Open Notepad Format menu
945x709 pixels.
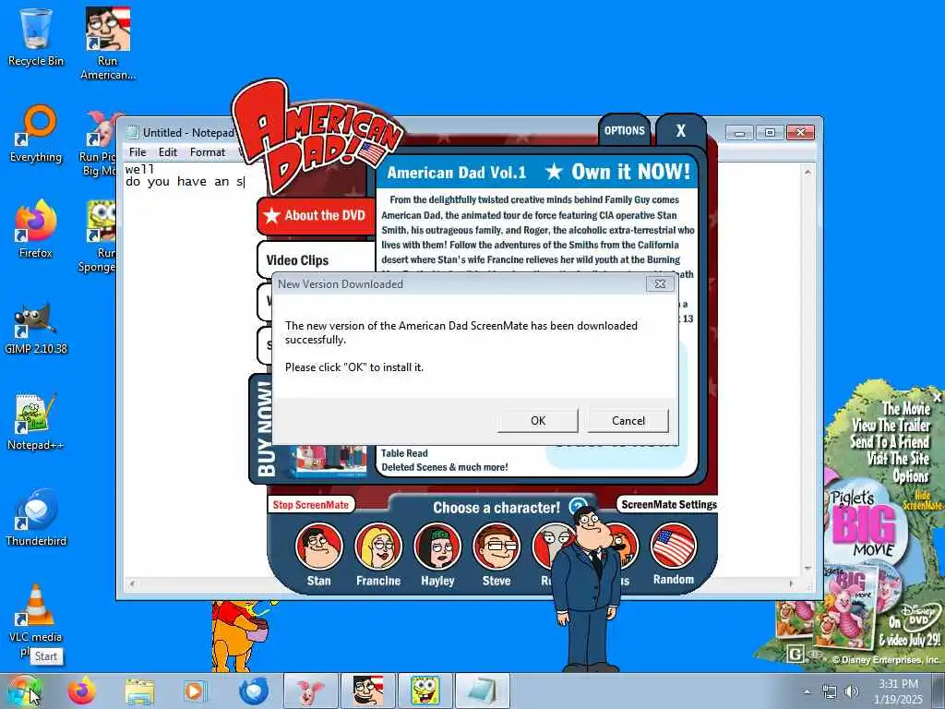click(x=208, y=152)
